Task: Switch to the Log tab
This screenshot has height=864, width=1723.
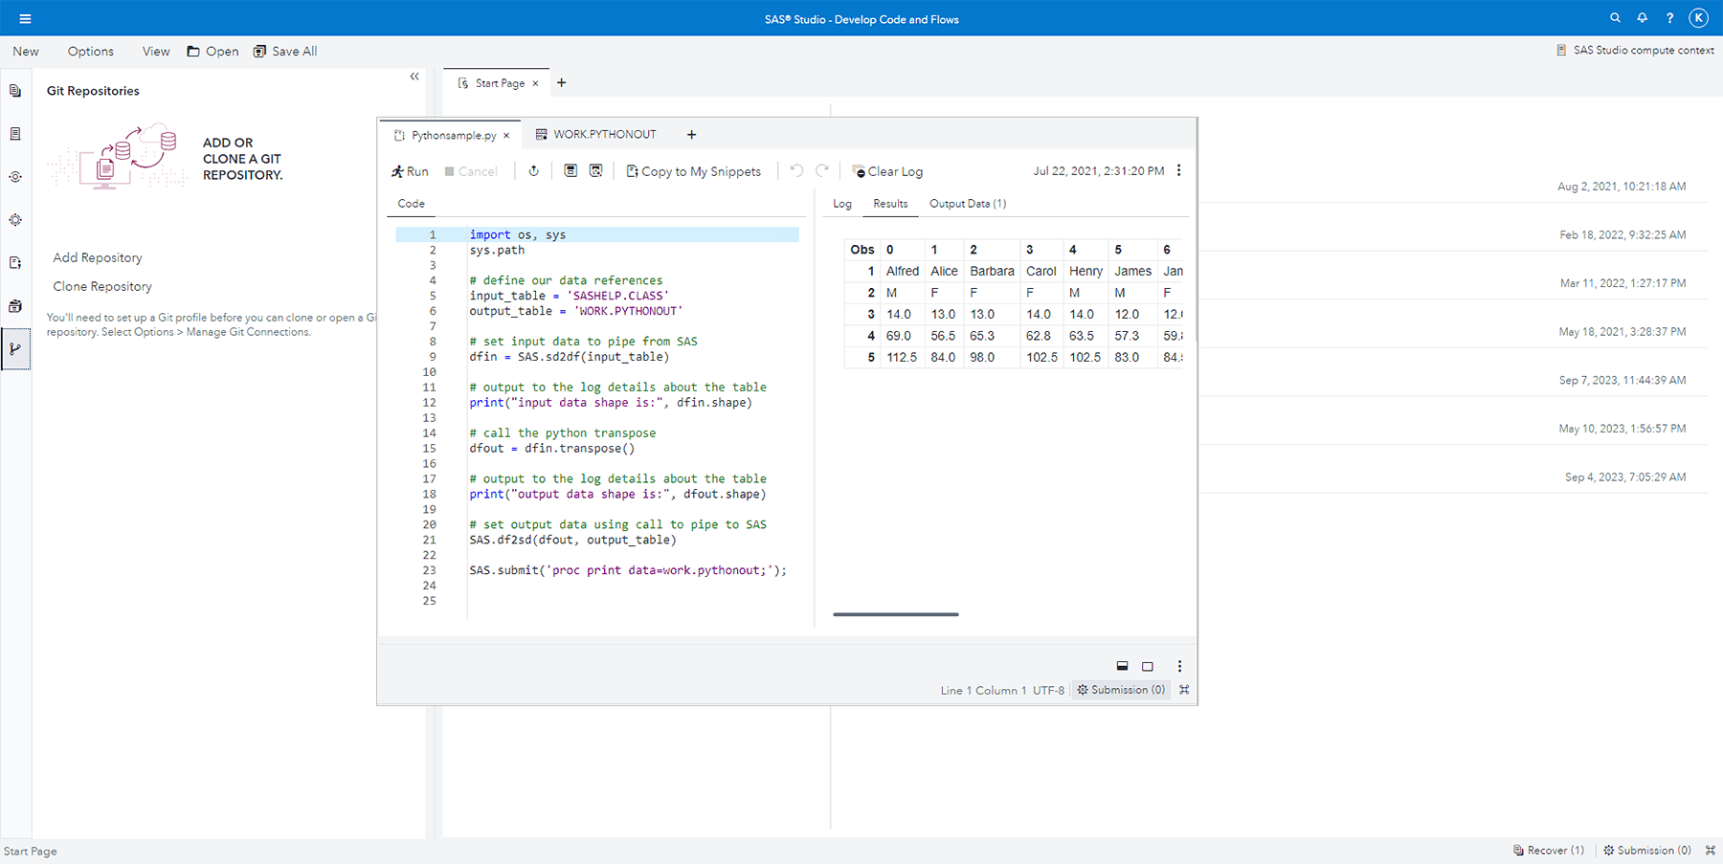Action: tap(842, 204)
